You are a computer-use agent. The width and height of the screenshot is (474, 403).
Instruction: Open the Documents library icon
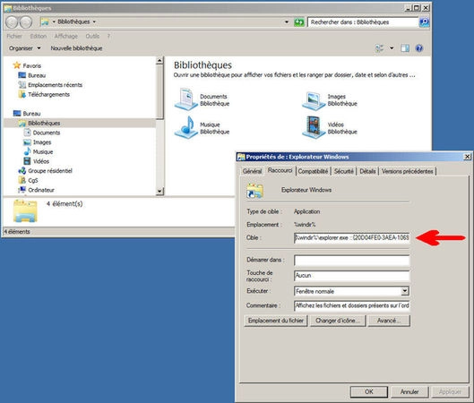point(185,99)
